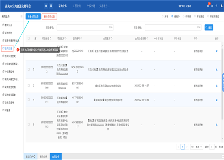Select the 审核通过 radio filter
Image resolution: width=224 pixels, height=160 pixels.
195,16
